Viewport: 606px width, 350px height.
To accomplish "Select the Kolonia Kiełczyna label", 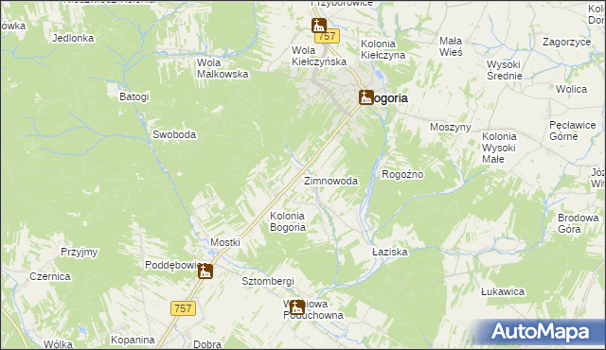I will point(383,49).
